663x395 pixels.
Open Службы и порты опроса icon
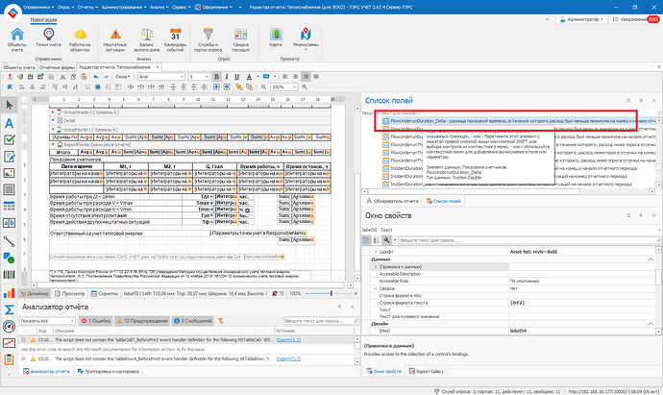coord(209,39)
